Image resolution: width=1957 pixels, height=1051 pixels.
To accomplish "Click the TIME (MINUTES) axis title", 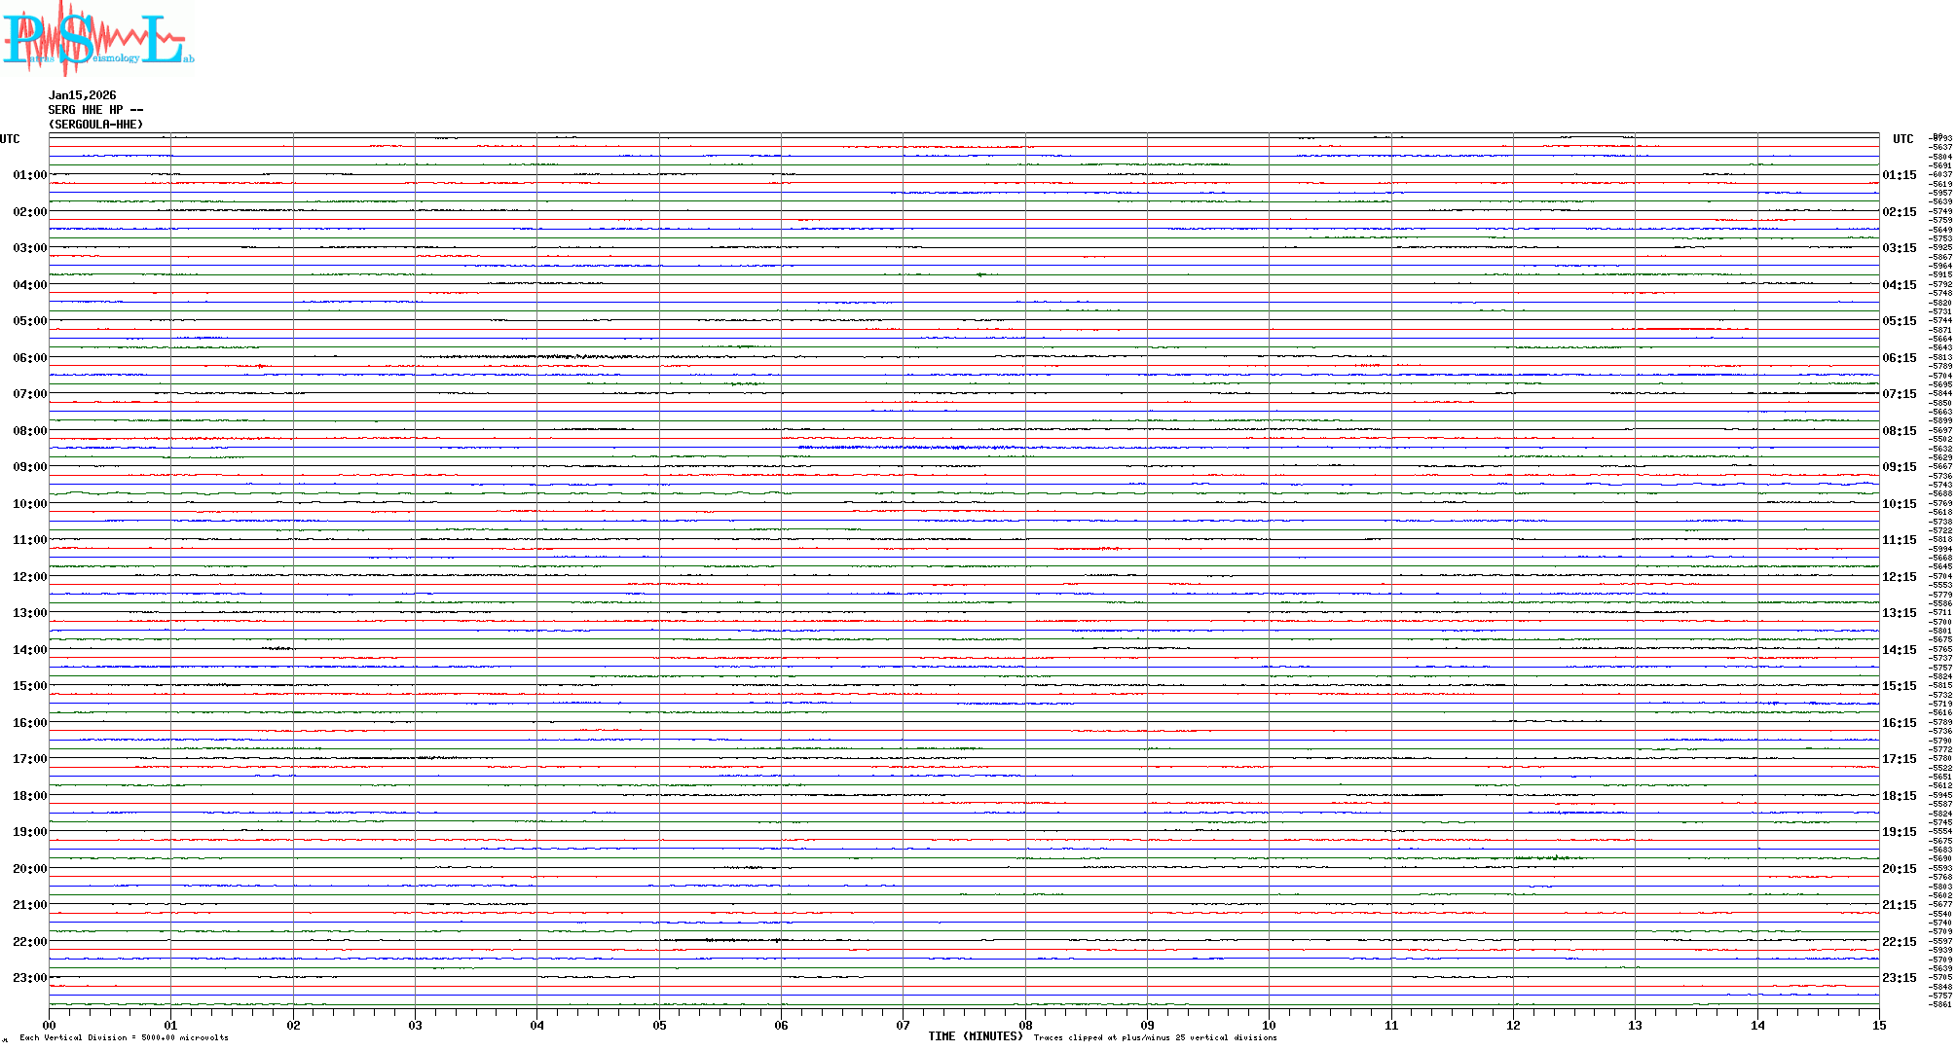I will point(975,1036).
